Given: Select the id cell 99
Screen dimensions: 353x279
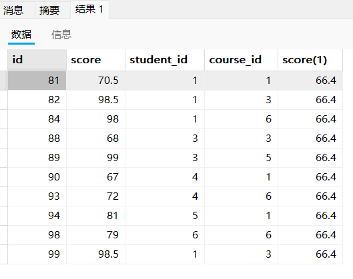Looking at the screenshot, I should pyautogui.click(x=37, y=254).
